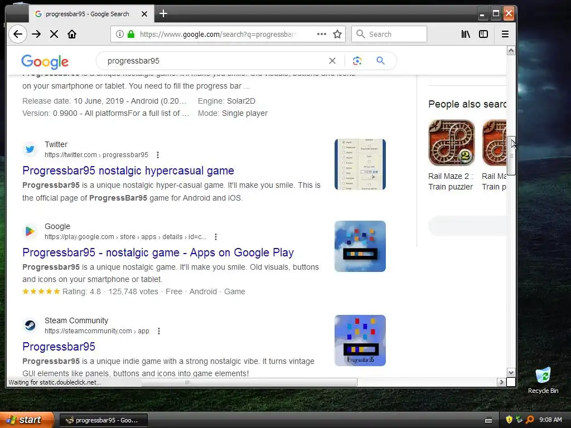The width and height of the screenshot is (571, 428).
Task: Search by image with Google Lens
Action: coord(357,61)
